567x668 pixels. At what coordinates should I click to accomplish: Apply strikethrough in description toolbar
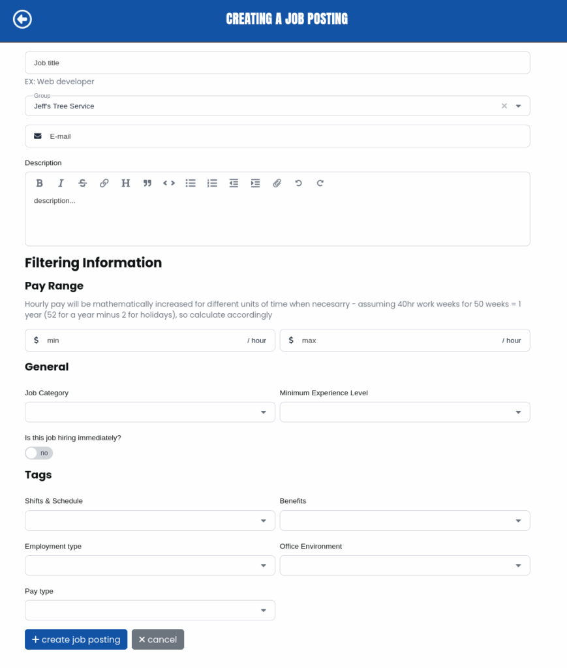pyautogui.click(x=82, y=183)
